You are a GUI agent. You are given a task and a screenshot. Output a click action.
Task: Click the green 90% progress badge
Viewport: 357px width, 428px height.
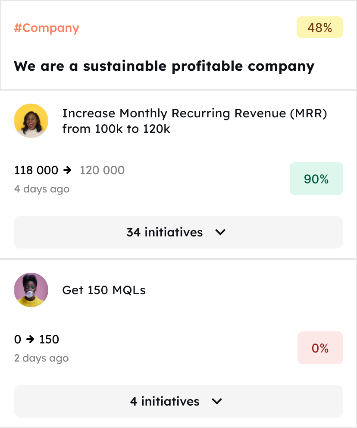[316, 179]
